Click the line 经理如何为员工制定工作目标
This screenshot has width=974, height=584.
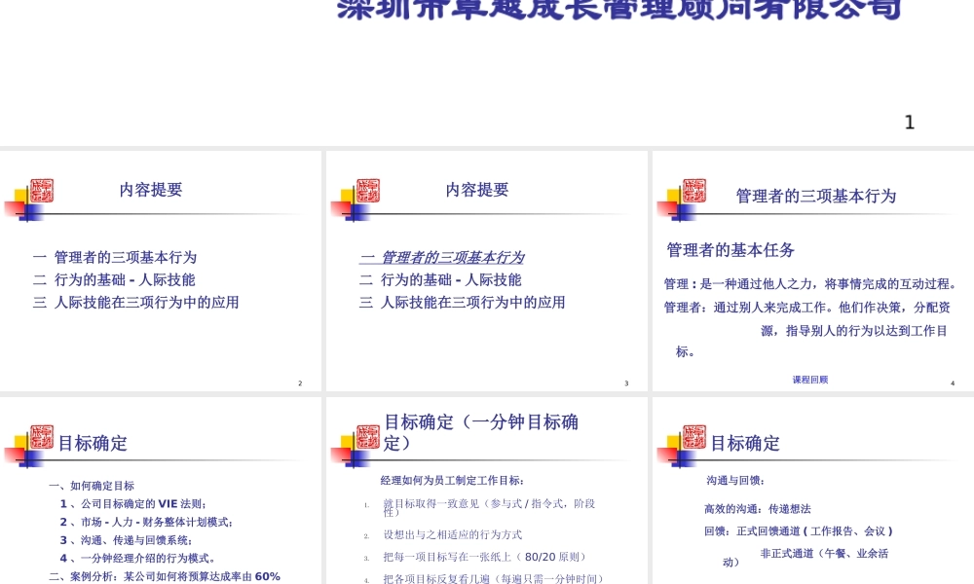coord(453,481)
